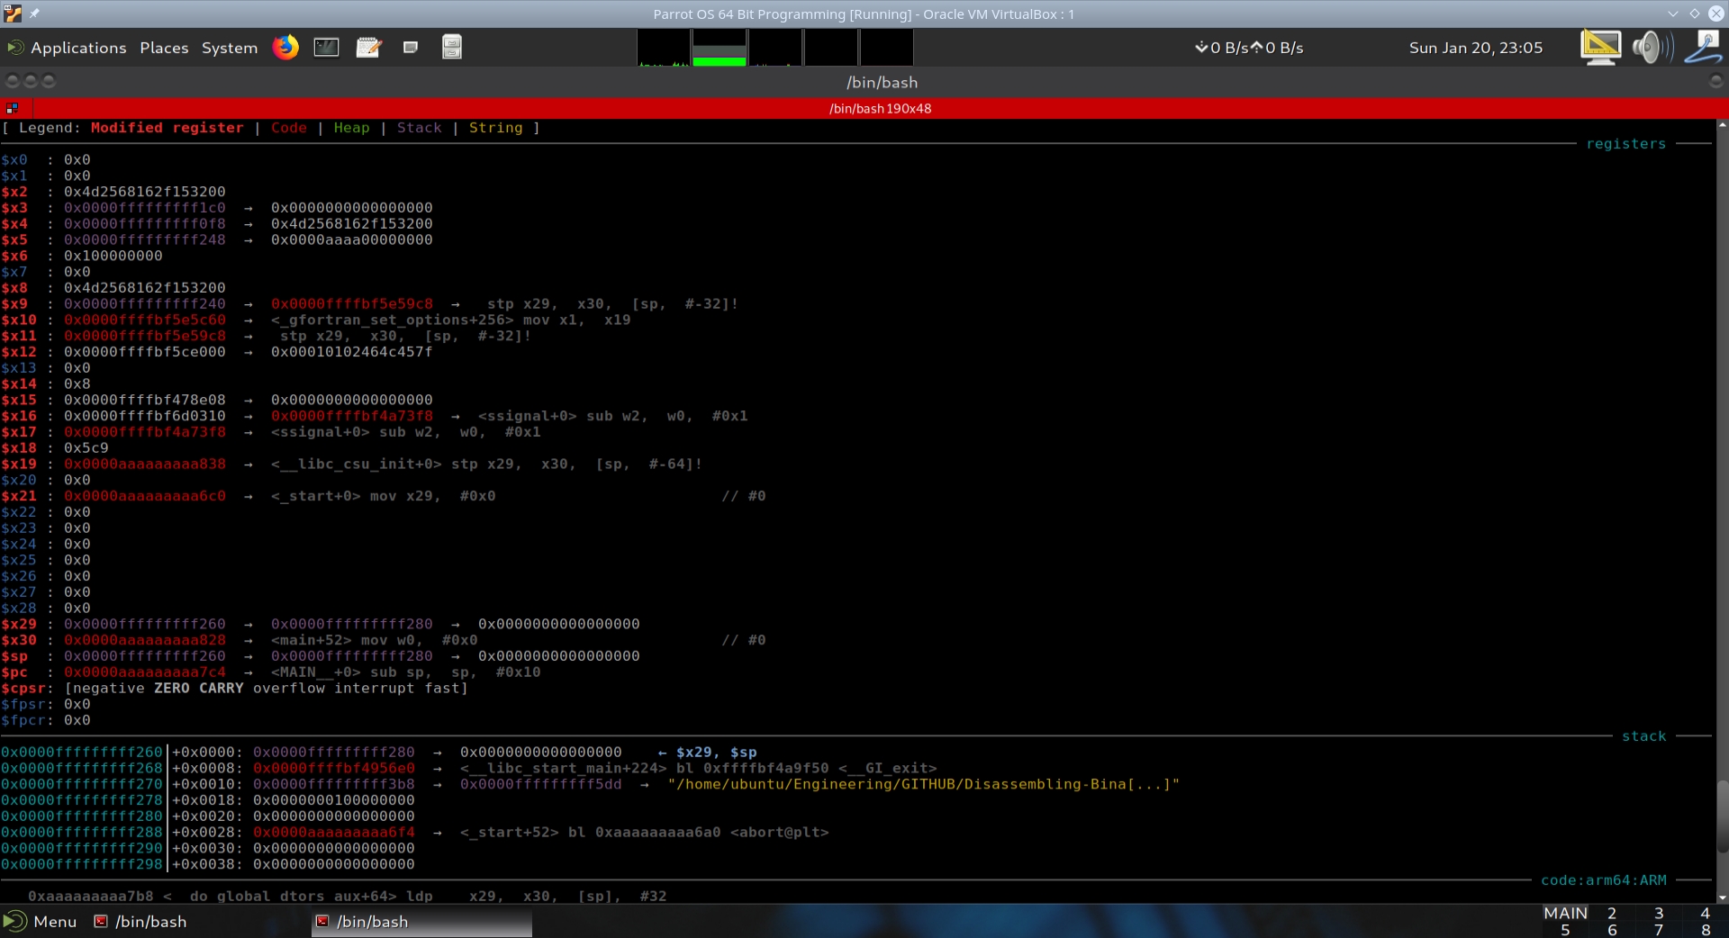
Task: Click the network speed 0 B/s indicator
Action: [x=1249, y=48]
